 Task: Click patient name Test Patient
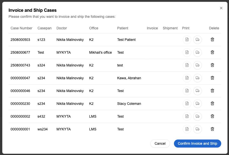pos(126,40)
